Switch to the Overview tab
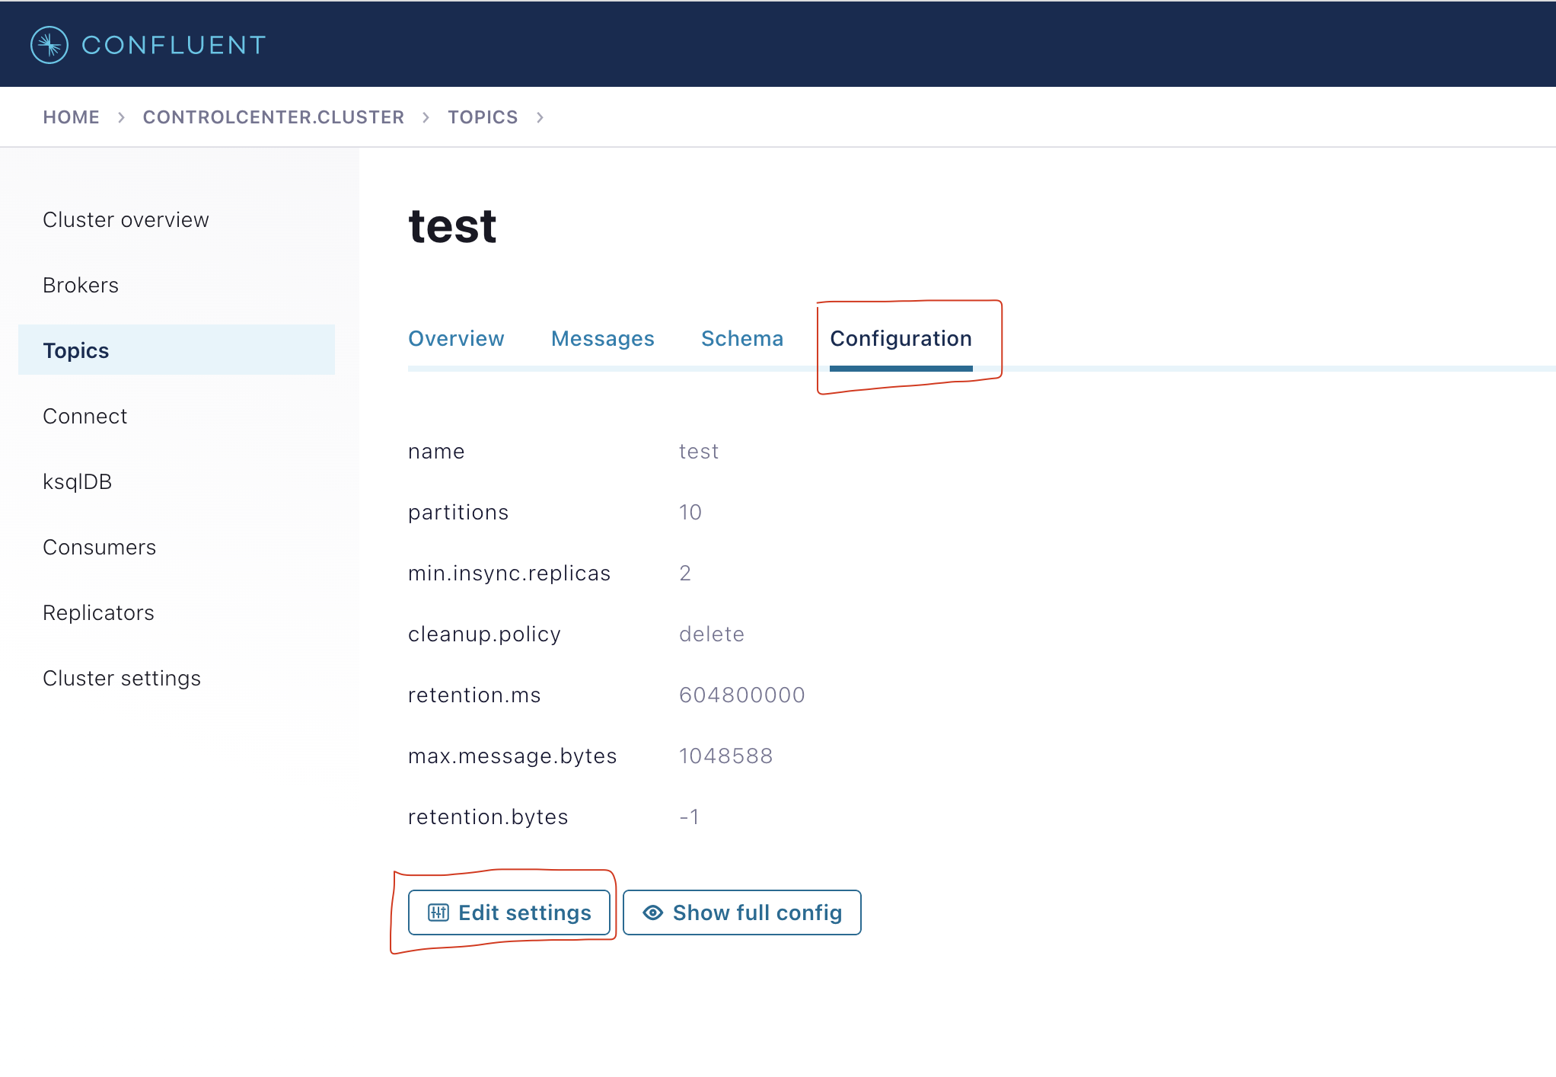Viewport: 1556px width, 1077px height. (x=456, y=338)
